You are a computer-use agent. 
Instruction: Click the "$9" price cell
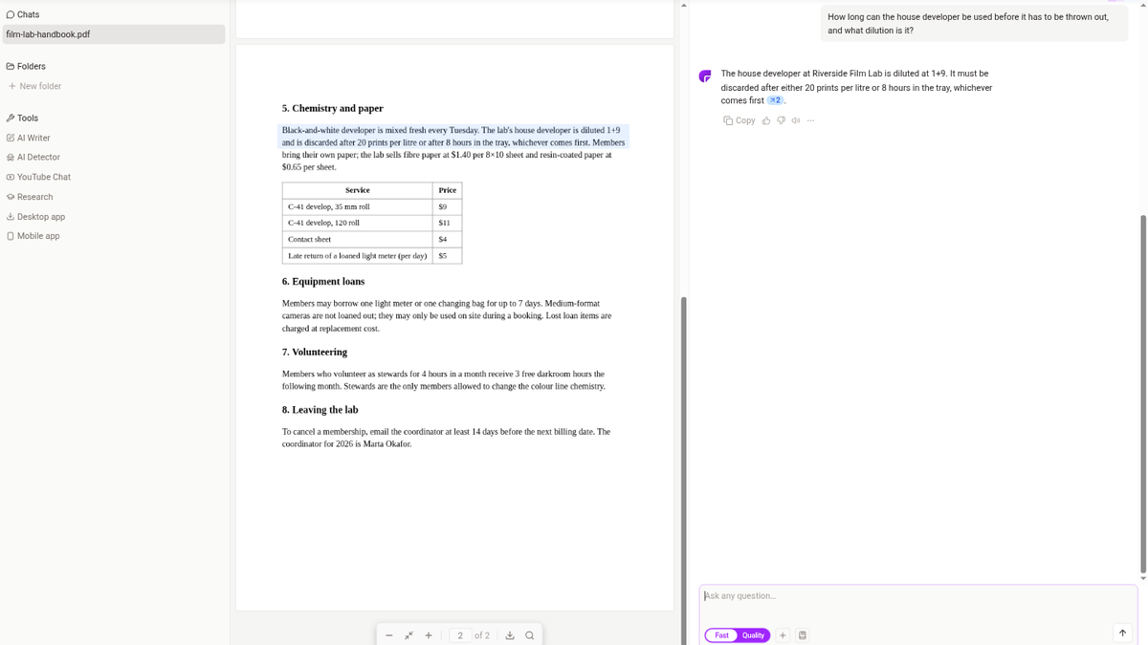(x=447, y=206)
